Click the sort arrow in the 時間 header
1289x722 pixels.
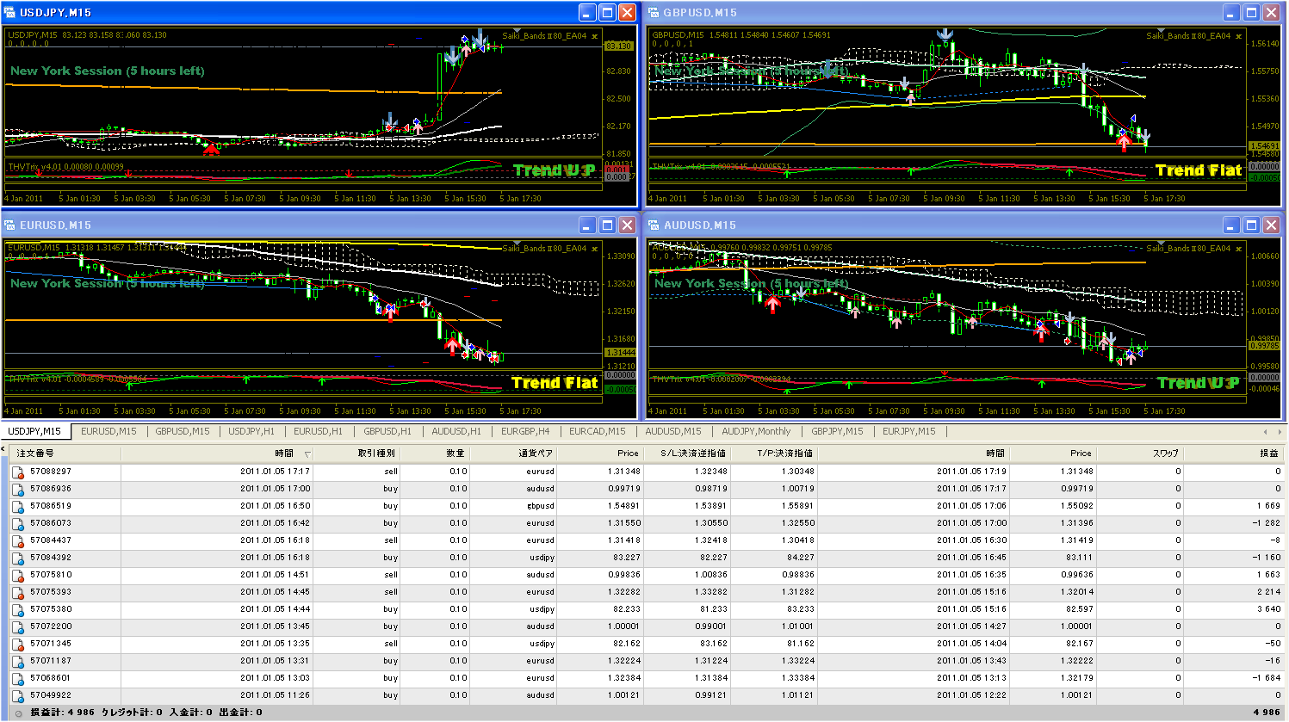pos(307,454)
